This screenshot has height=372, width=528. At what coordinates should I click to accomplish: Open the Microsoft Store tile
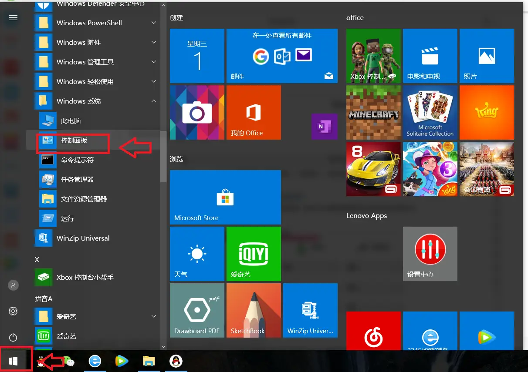pos(225,197)
